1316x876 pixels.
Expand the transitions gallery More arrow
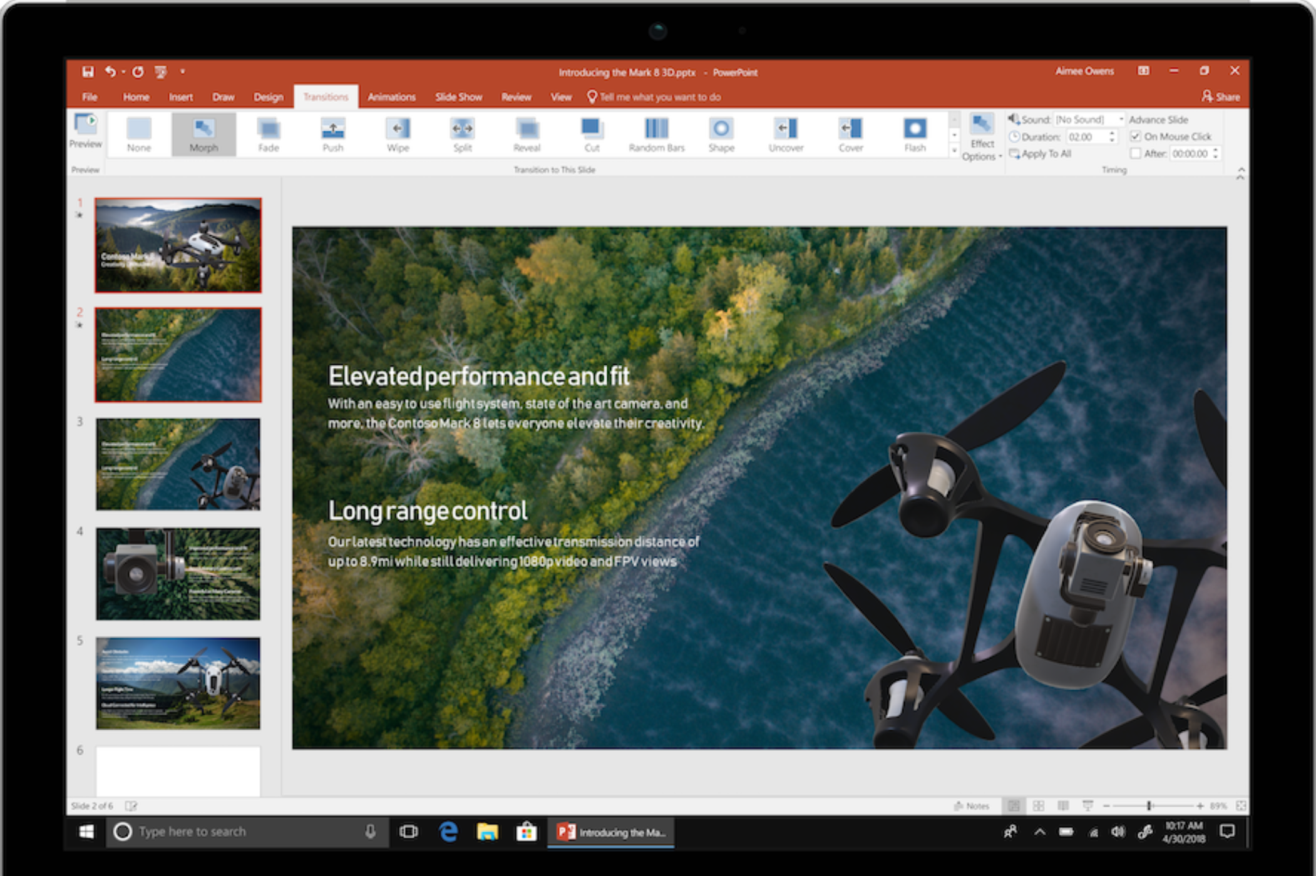(954, 150)
